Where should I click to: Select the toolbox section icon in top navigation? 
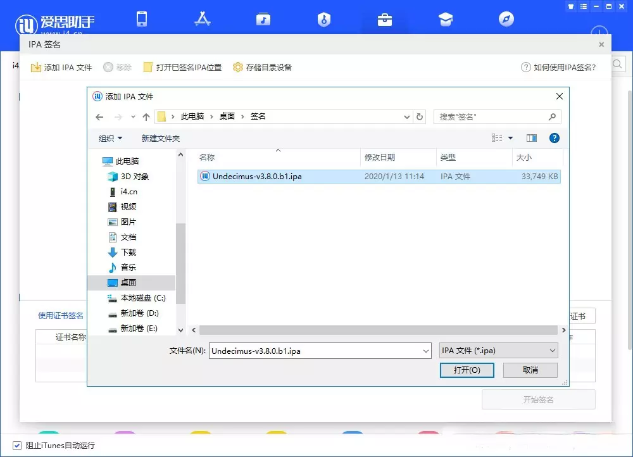(385, 19)
